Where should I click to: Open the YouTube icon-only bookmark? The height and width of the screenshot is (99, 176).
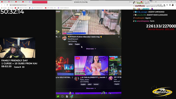[15, 8]
